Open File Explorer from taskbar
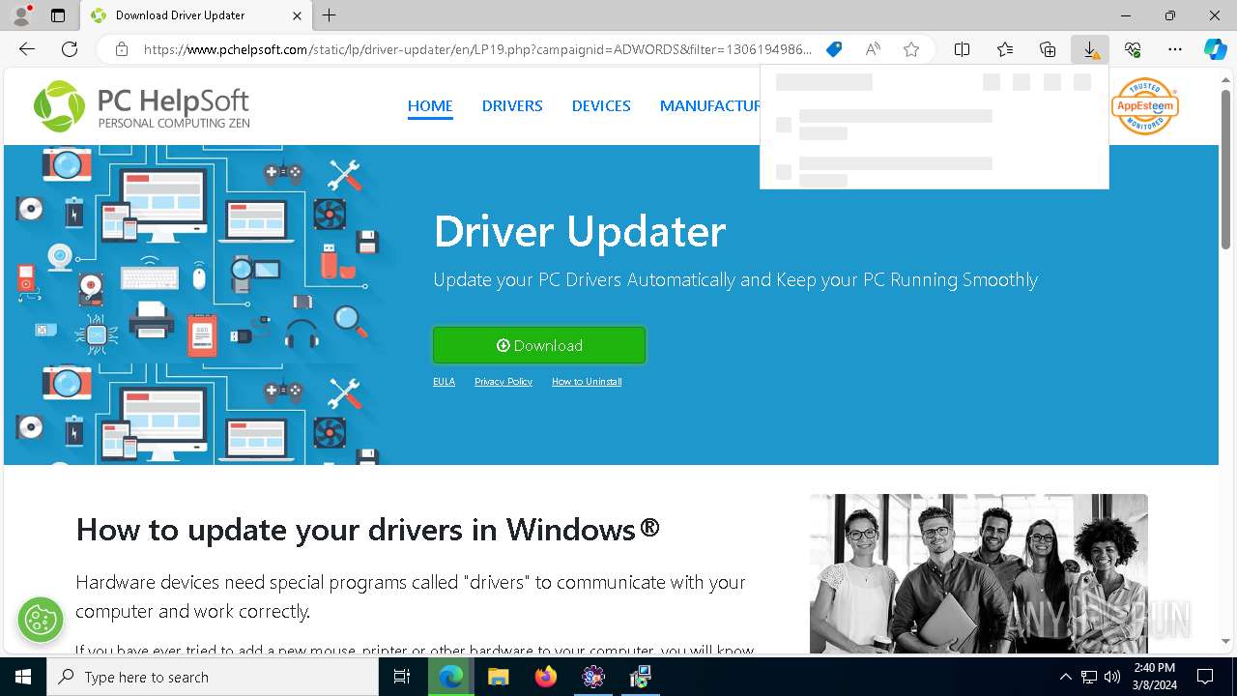 click(498, 677)
